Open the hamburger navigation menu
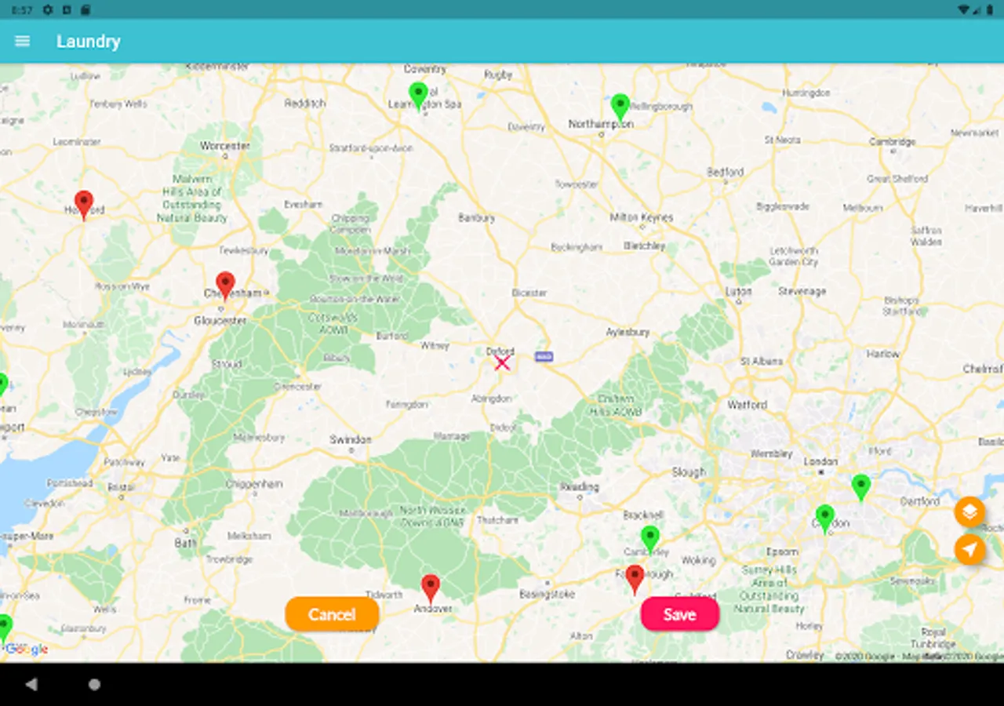Viewport: 1004px width, 706px height. pos(22,41)
